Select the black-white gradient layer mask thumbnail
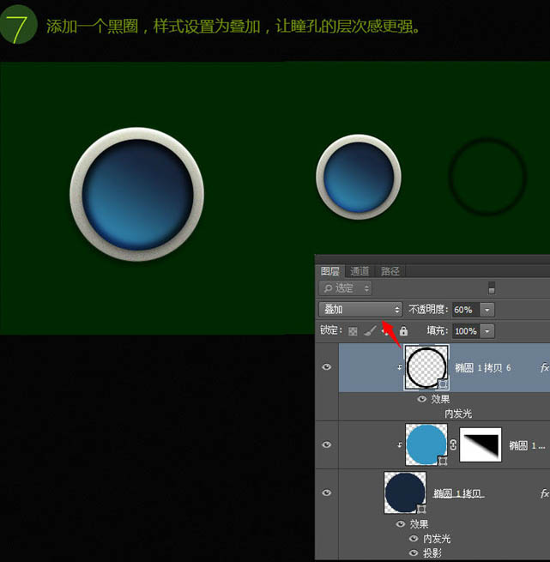 click(x=481, y=445)
